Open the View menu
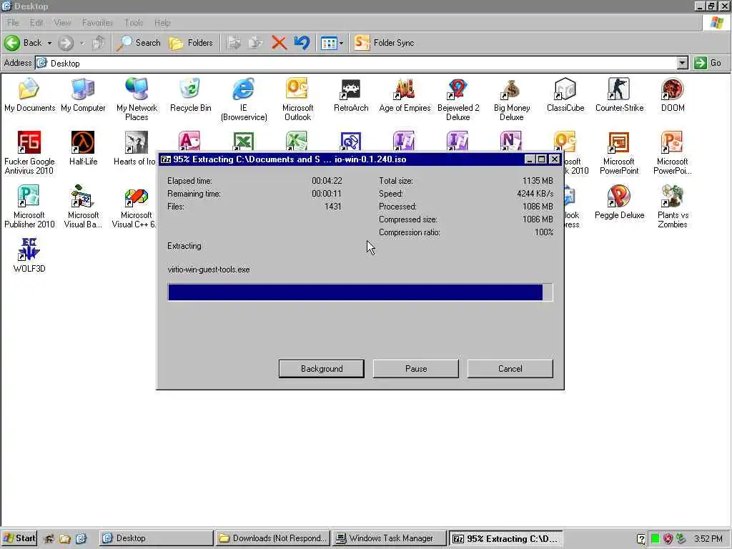Screen dimensions: 732x549 pos(62,22)
